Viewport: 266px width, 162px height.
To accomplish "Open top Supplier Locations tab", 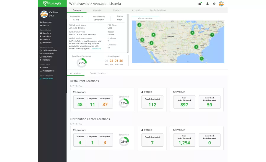I will coord(158,10).
